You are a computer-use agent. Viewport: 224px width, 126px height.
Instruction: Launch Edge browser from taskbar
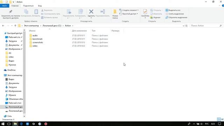click(x=21, y=124)
